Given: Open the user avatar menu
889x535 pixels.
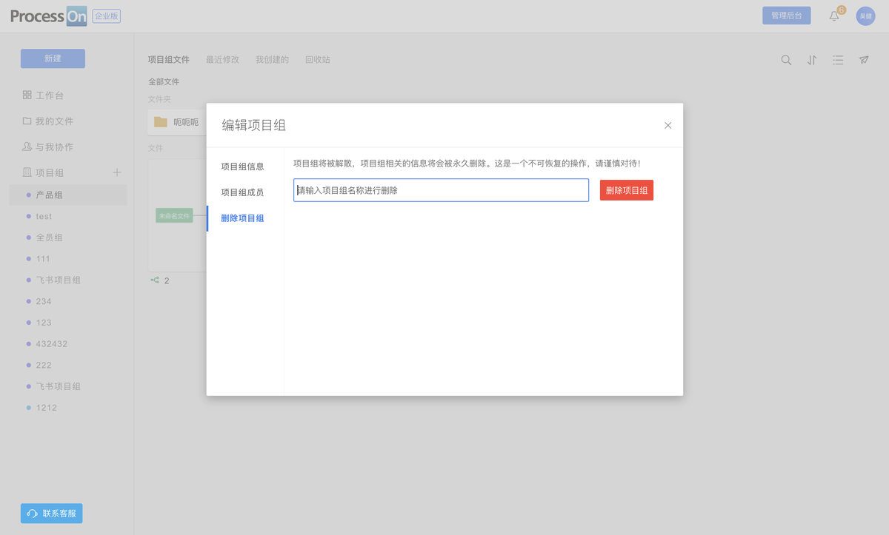Looking at the screenshot, I should 865,16.
